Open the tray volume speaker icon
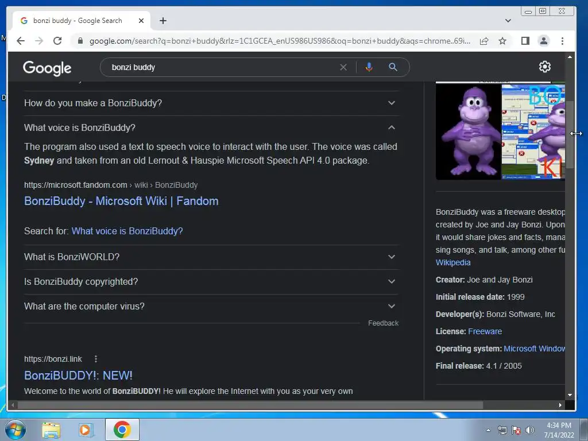The width and height of the screenshot is (588, 441). [530, 431]
